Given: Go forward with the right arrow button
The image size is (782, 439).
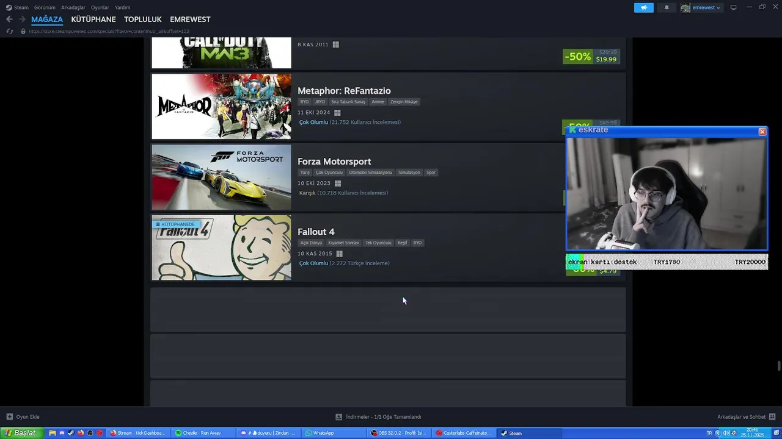Looking at the screenshot, I should coord(22,20).
